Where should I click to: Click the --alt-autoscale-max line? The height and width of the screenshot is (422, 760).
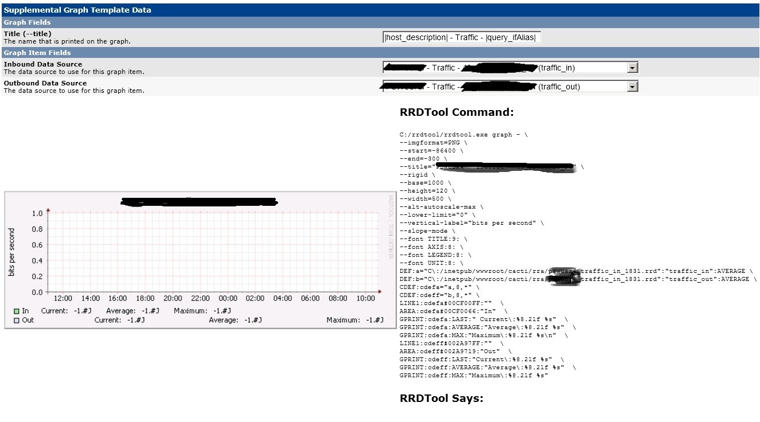click(x=442, y=206)
